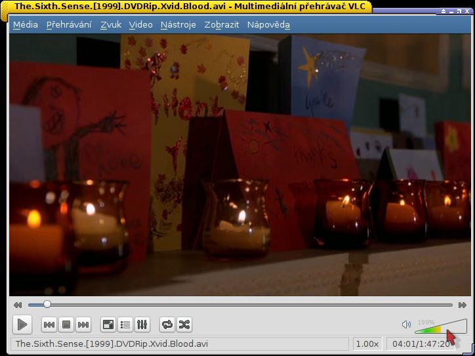Viewport: 475px width, 356px height.
Task: Click the window title bar text
Action: click(x=190, y=7)
